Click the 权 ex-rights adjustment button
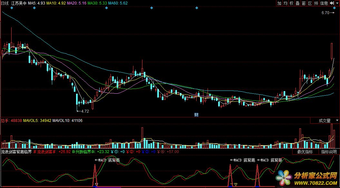The width and height of the screenshot is (340, 188). point(291,3)
